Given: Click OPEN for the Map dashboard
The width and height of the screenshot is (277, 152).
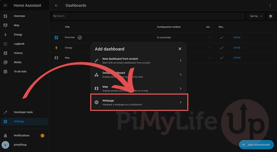Looking at the screenshot, I should [237, 58].
